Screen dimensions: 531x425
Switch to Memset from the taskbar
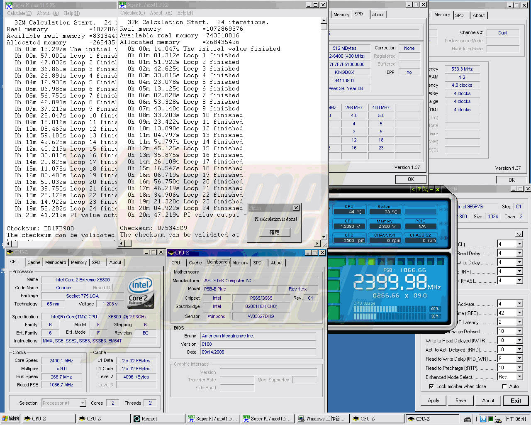coord(158,419)
